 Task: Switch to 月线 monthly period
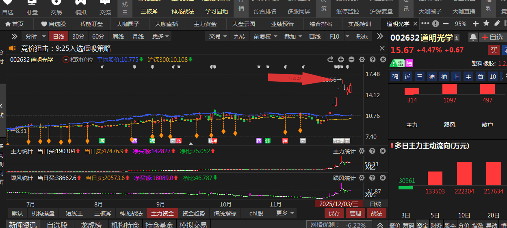[138, 37]
